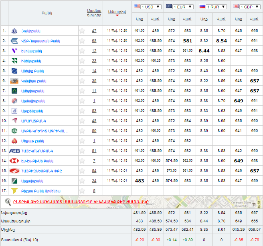Open ՀԱՅԷԿՈՆՈՄԲԱՆԿ bank name link
263x246 pixels.
pos(37,151)
